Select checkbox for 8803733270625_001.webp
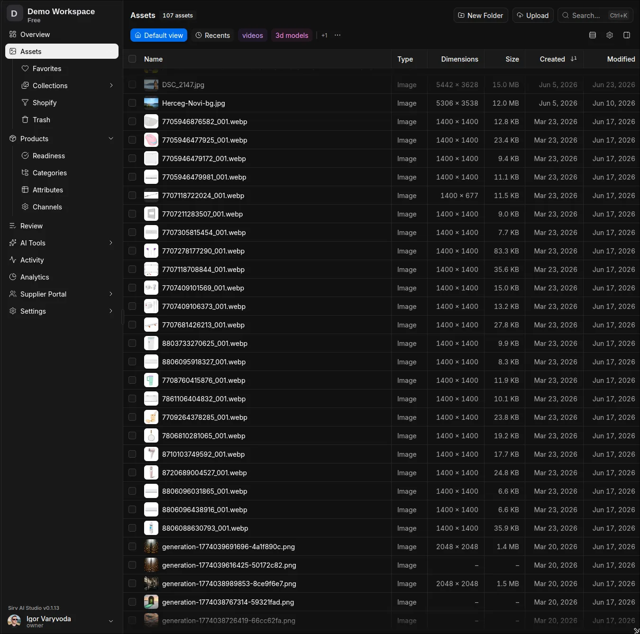 [132, 343]
